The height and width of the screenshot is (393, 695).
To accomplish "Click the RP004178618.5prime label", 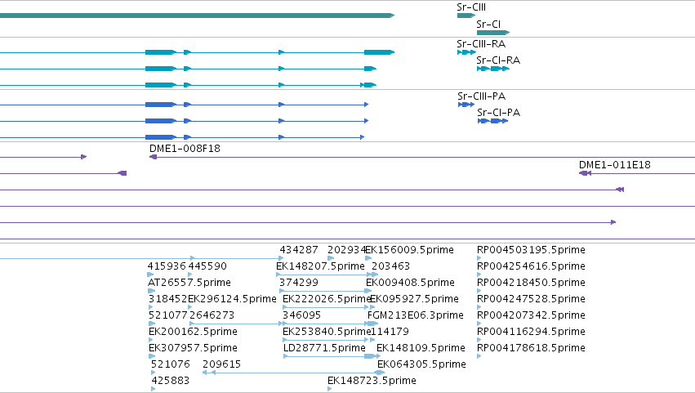I will 531,348.
